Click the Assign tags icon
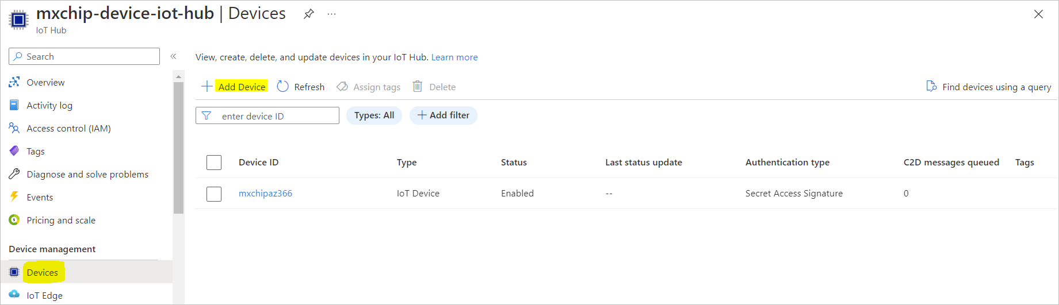The height and width of the screenshot is (305, 1059). (342, 86)
